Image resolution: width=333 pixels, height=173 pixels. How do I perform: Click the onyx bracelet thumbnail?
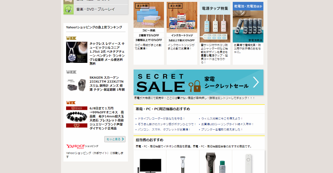tap(77, 117)
